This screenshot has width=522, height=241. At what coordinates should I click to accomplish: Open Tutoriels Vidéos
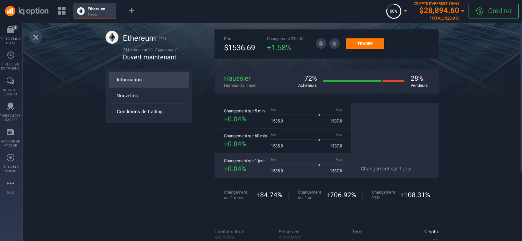(x=11, y=163)
